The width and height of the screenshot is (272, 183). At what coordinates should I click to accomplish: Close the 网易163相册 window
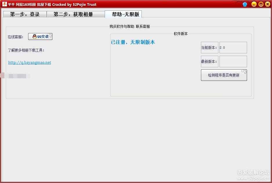[x=268, y=4]
